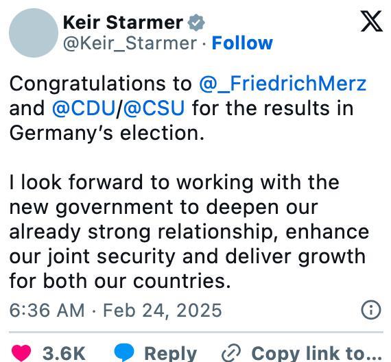Click the Keir Starmer display name
Viewport: 391px width, 362px height.
coord(123,23)
